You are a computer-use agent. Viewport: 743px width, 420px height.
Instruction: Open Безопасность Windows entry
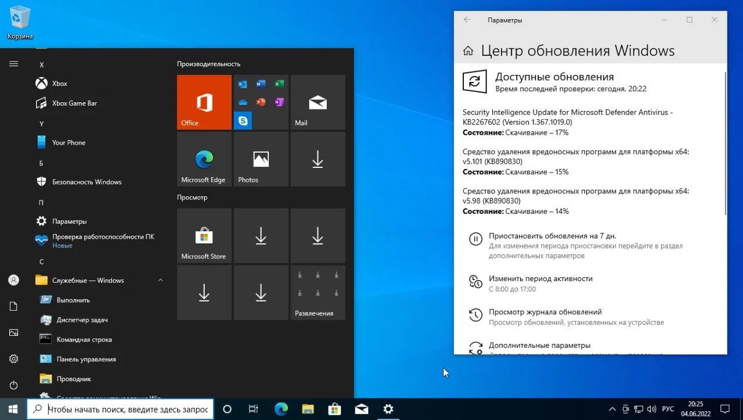click(x=99, y=182)
